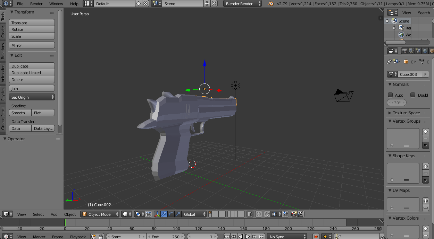Click the Blender logo in header
434x239 pixels.
[x=271, y=3]
